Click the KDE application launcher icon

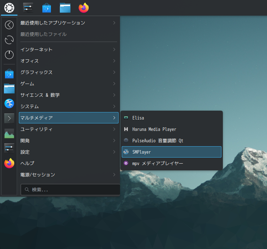coord(9,8)
